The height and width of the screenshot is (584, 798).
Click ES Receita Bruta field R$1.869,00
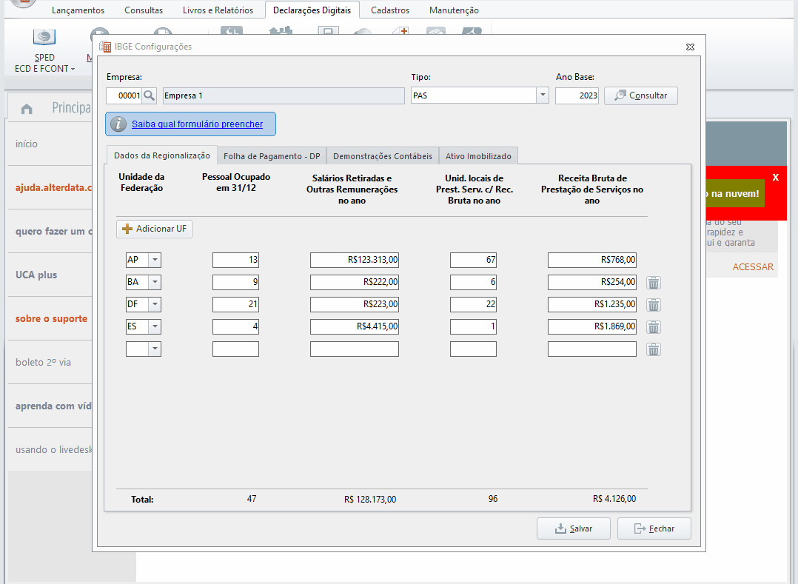(x=592, y=326)
